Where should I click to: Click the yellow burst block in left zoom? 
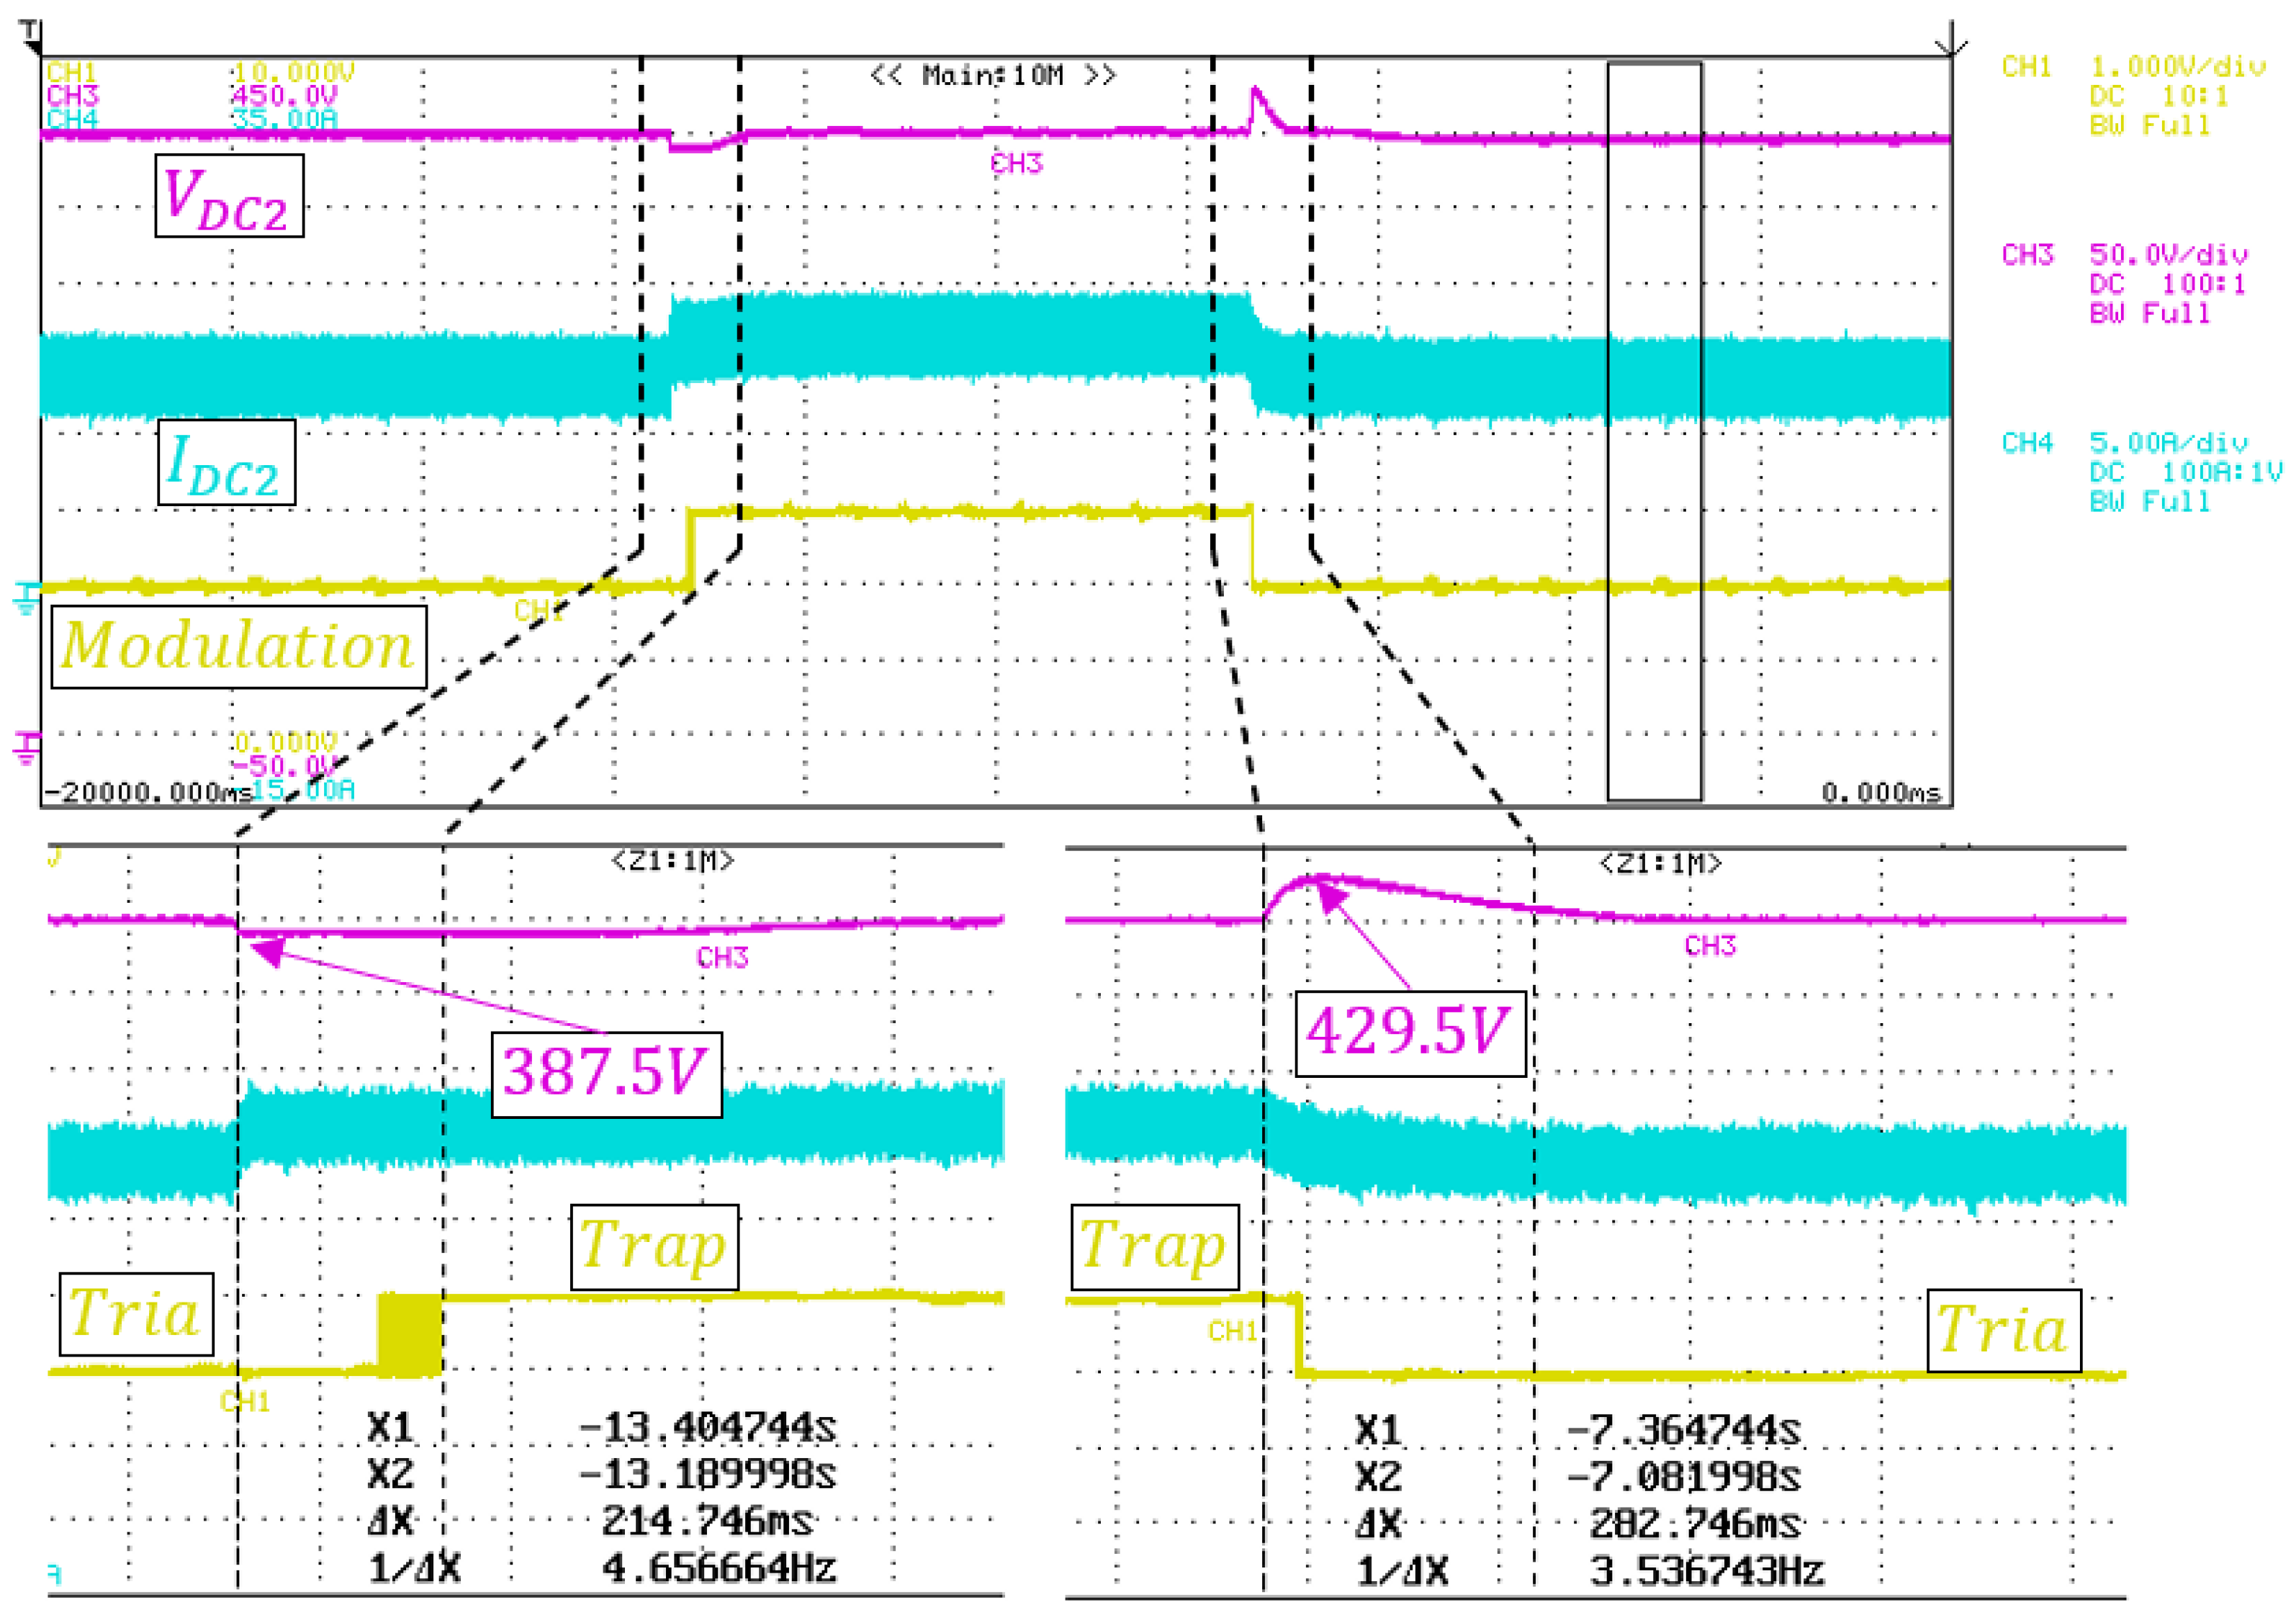pos(410,1335)
